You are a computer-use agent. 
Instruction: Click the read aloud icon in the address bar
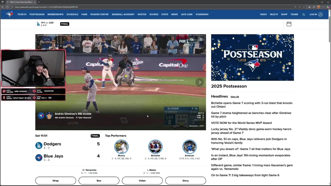(x=299, y=7)
